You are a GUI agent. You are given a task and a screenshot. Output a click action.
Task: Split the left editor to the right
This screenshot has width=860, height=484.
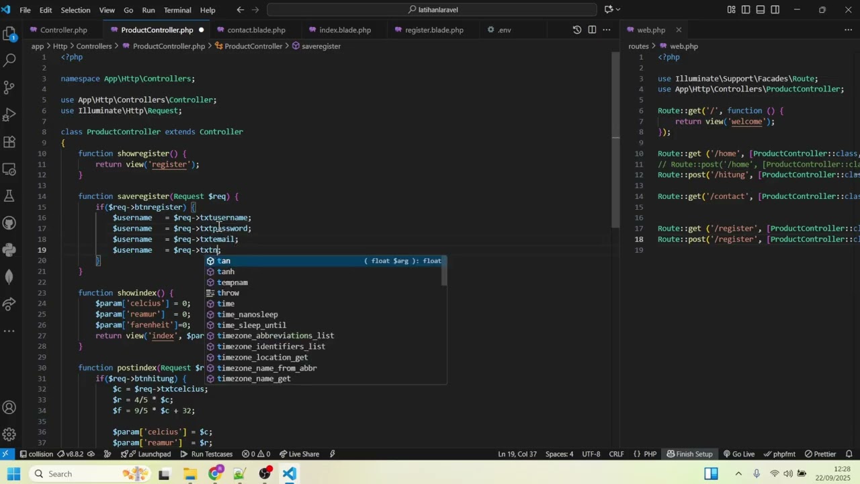coord(592,30)
